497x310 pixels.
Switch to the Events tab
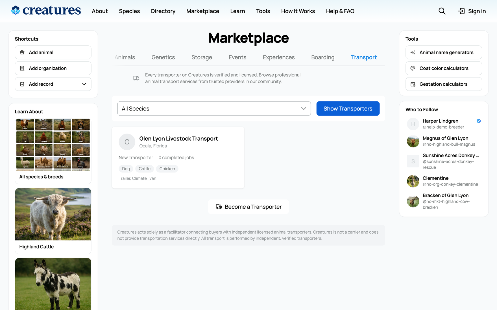pos(237,57)
